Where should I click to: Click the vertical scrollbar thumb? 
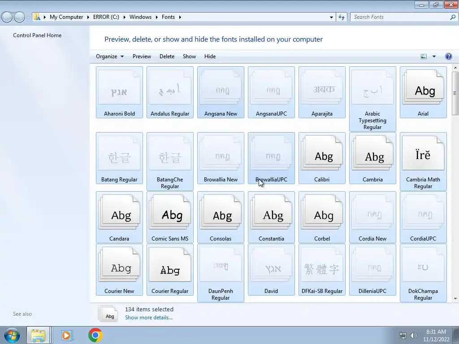click(455, 93)
